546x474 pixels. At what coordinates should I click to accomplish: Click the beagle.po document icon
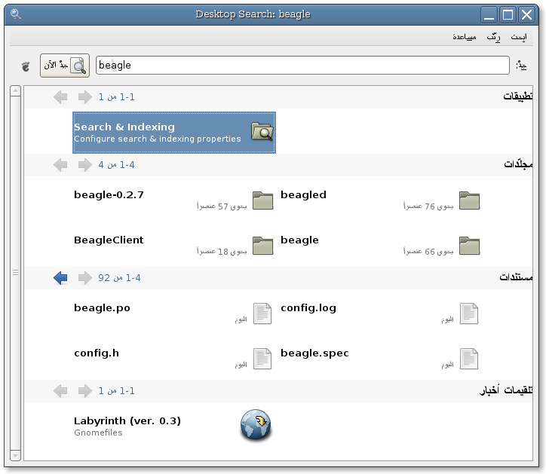click(262, 313)
